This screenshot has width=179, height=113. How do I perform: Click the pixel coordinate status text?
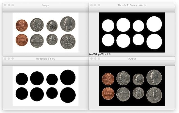coord(100,54)
